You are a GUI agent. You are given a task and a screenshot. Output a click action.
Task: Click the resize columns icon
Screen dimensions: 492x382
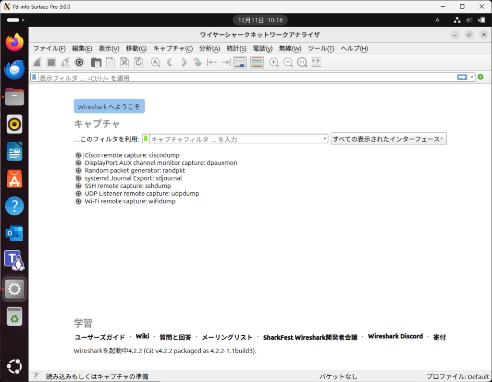(316, 62)
